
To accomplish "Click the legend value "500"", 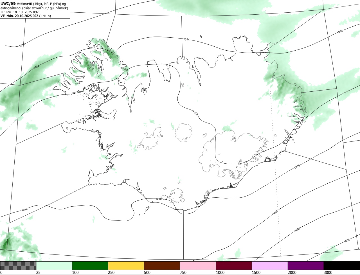I will coord(147,272).
